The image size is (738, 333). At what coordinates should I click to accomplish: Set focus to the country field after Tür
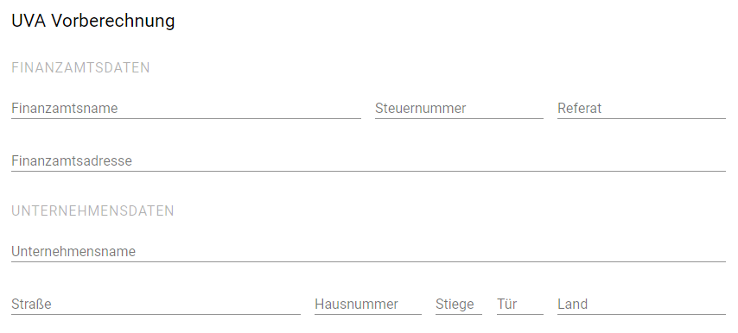point(641,305)
